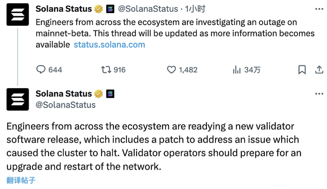
Task: Reply to the mainnet-beta outage tweet
Action: pos(41,70)
